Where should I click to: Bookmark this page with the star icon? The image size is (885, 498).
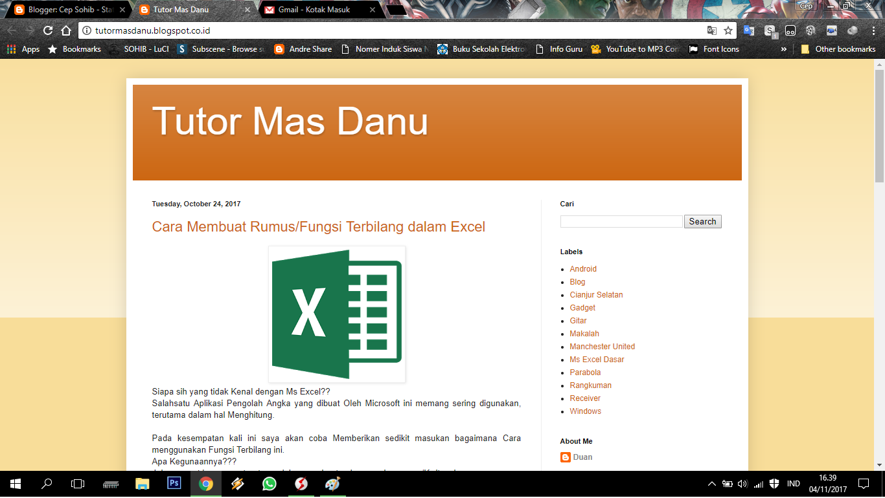tap(728, 30)
